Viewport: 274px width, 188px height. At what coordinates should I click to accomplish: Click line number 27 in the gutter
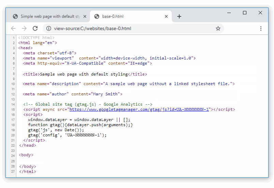13,172
